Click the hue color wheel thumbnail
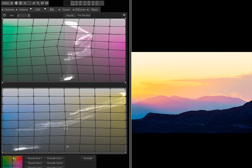This screenshot has width=252, height=168. tap(12, 162)
